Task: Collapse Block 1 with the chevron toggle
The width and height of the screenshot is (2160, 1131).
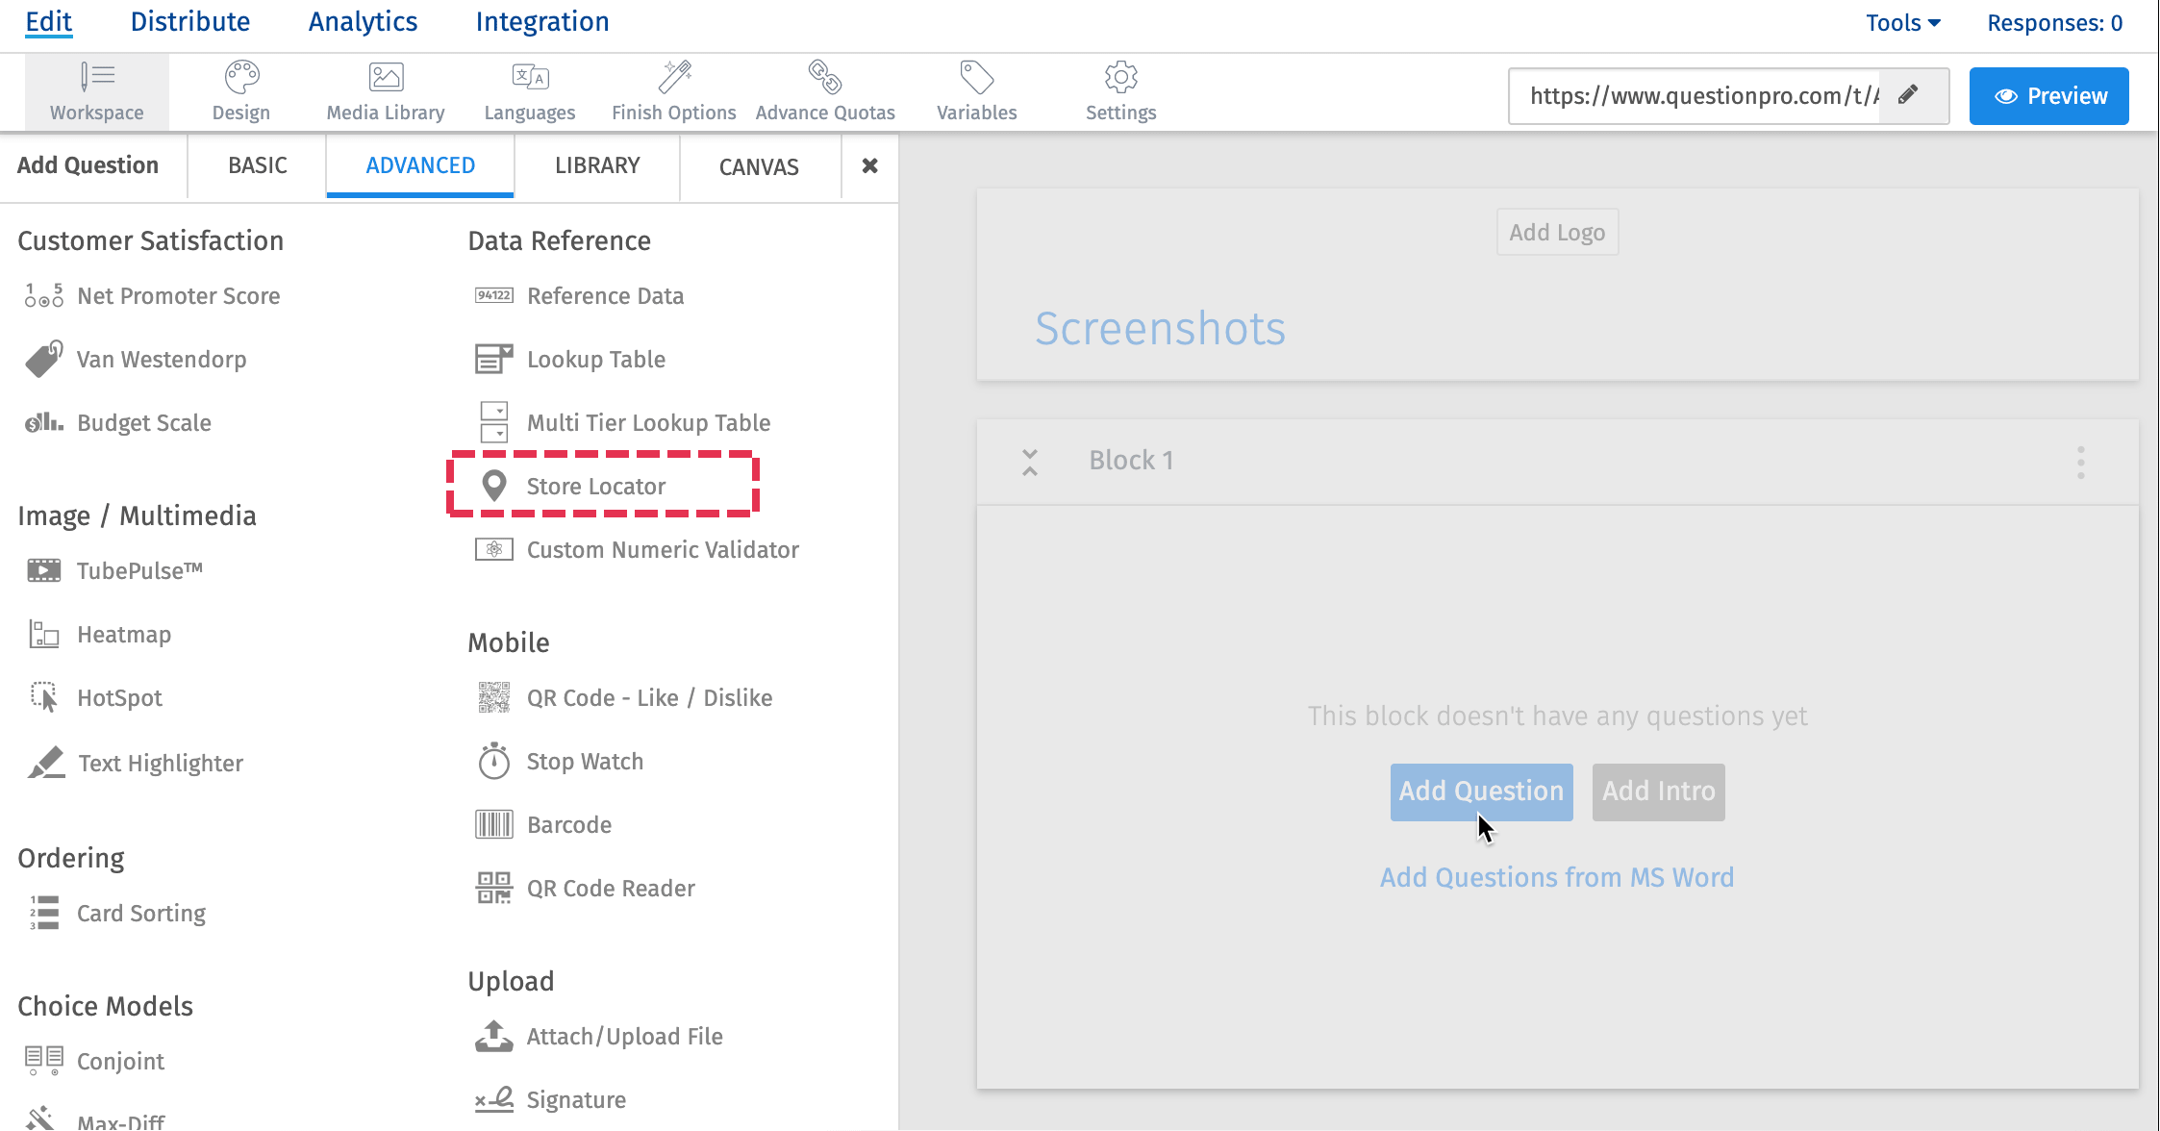Action: [x=1030, y=462]
